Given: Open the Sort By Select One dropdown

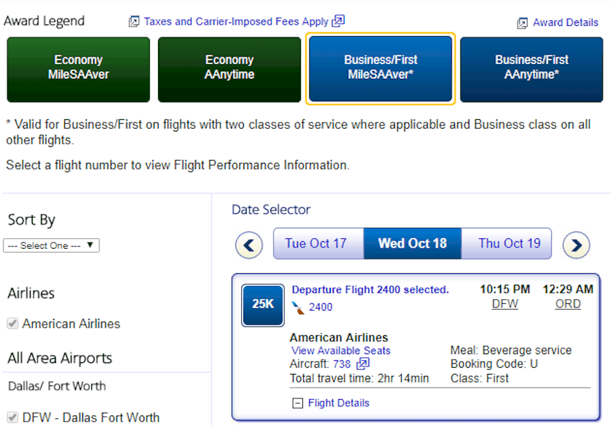Looking at the screenshot, I should (51, 246).
